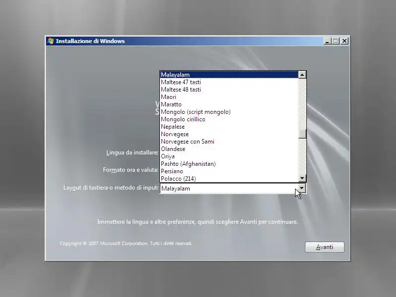Click the dropdown list scrollbar thumb
Viewport: 396px width, 297px height.
(x=302, y=134)
